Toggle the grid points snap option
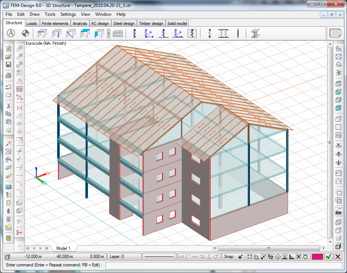Screen dimensions: 347x273 point(250,257)
